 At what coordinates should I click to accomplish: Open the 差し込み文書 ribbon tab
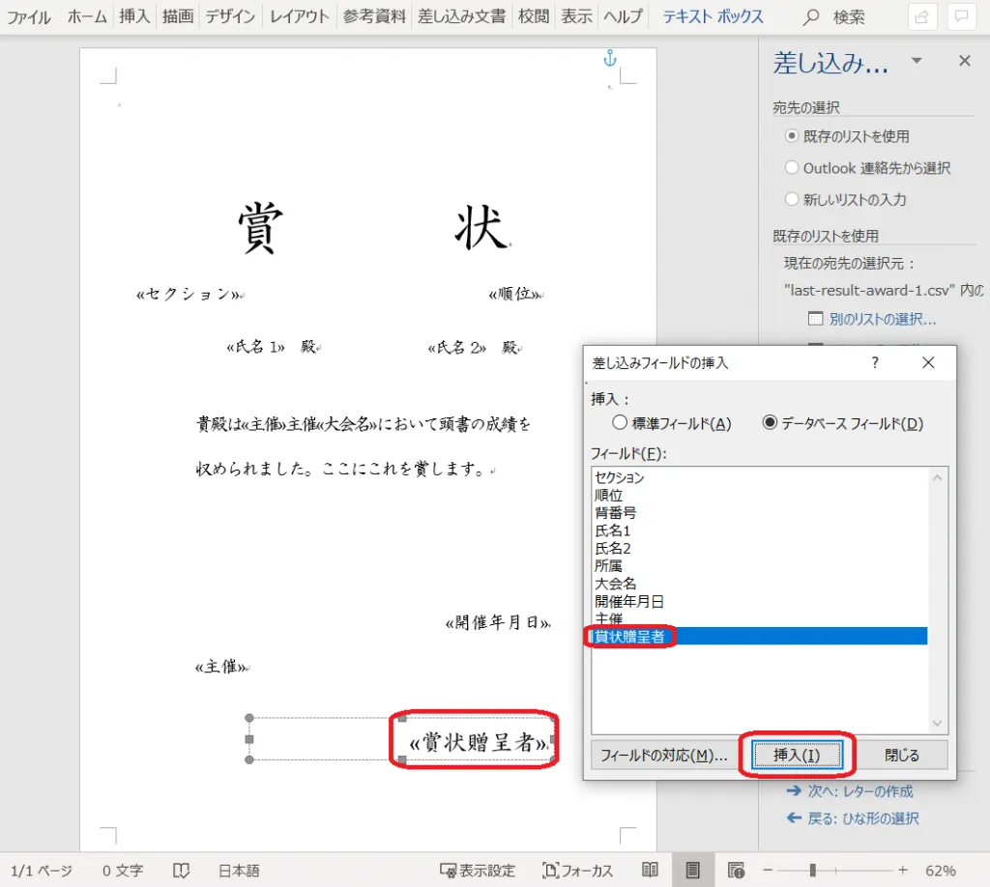(461, 16)
